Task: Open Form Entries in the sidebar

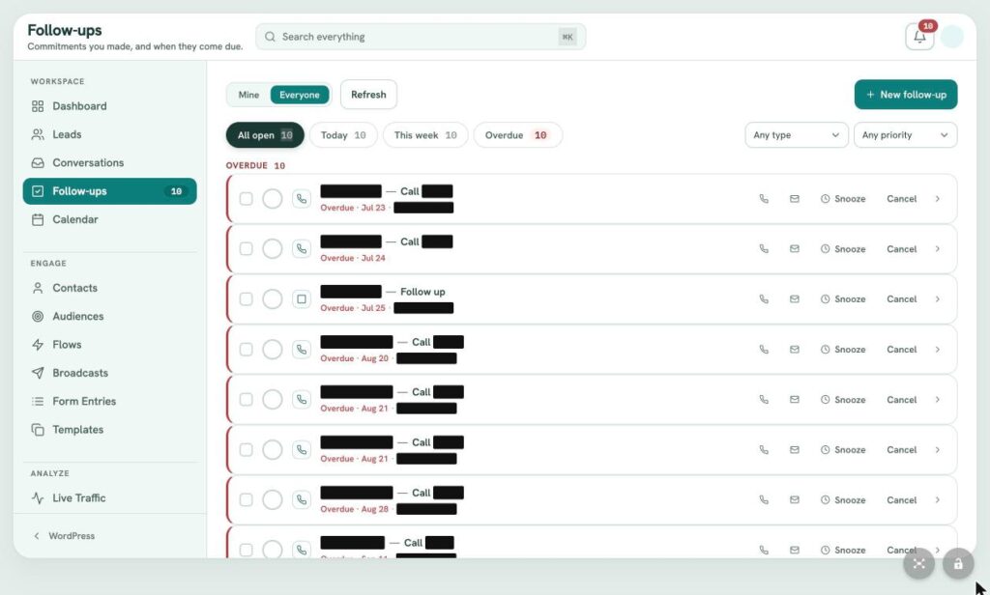Action: [110, 401]
